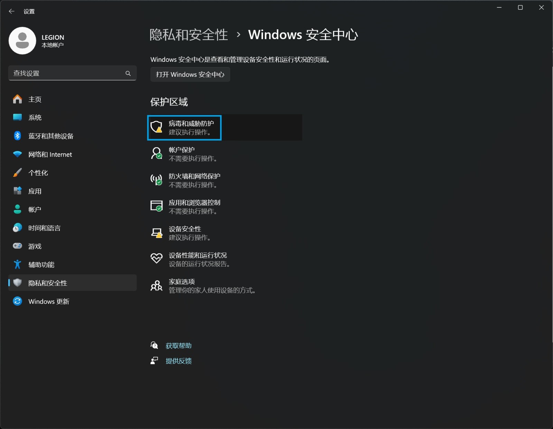Image resolution: width=553 pixels, height=429 pixels.
Task: Open 主页 in the sidebar
Action: (73, 99)
